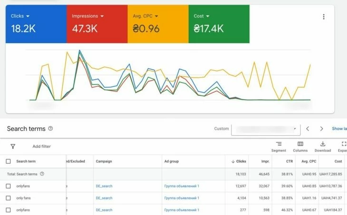Click the total clicks value 18,103
This screenshot has height=215, width=347.
(x=241, y=174)
